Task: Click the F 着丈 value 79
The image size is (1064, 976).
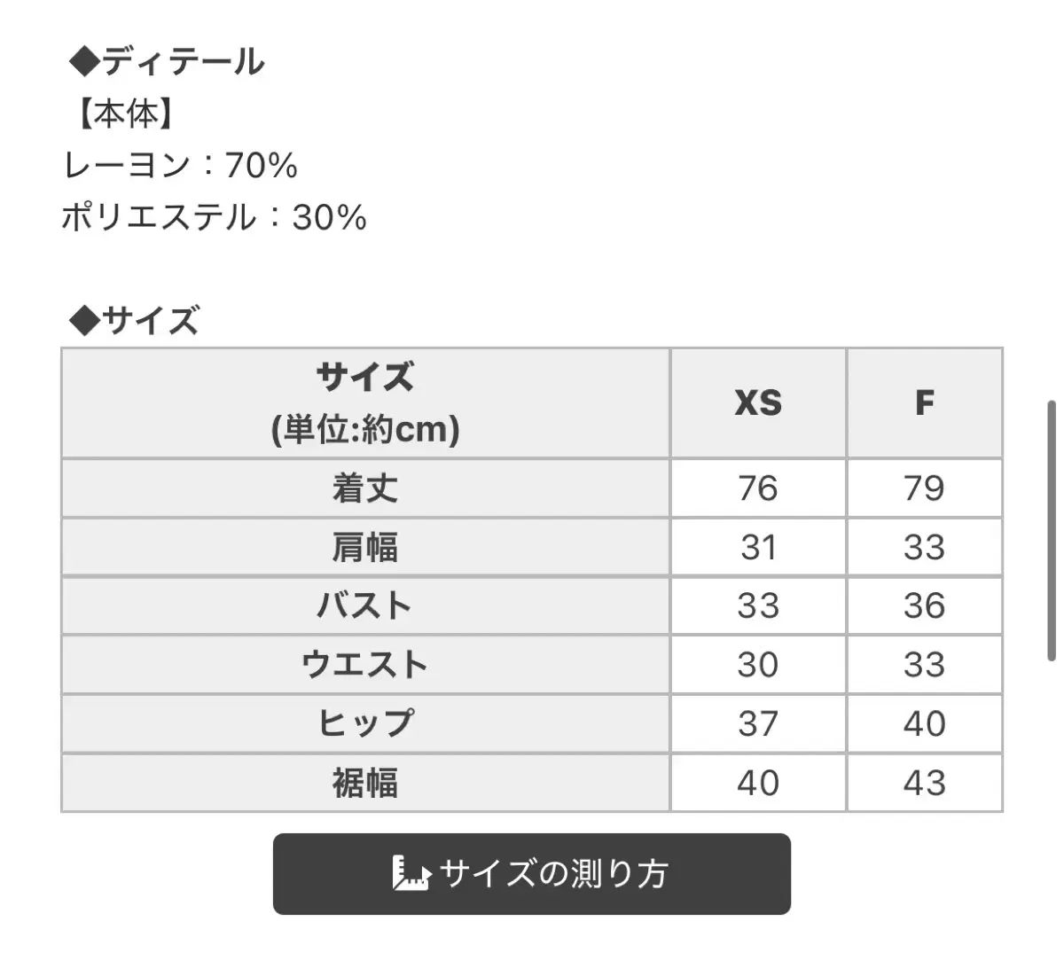Action: (x=924, y=488)
